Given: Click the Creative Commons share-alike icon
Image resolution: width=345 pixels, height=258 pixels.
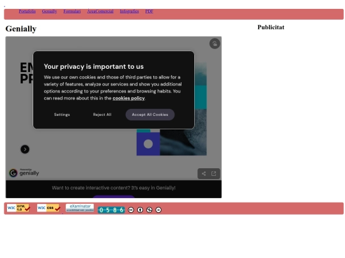Looking at the screenshot, I should click(149, 210).
